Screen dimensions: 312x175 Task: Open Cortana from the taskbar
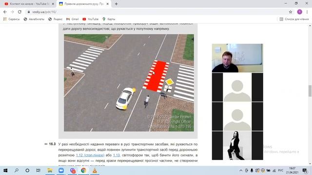[27, 171]
